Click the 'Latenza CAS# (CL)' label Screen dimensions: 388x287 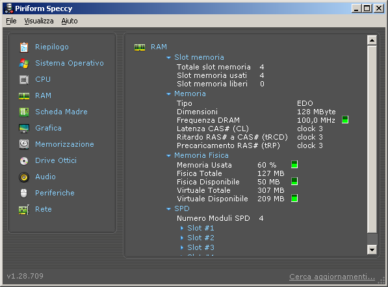point(213,129)
